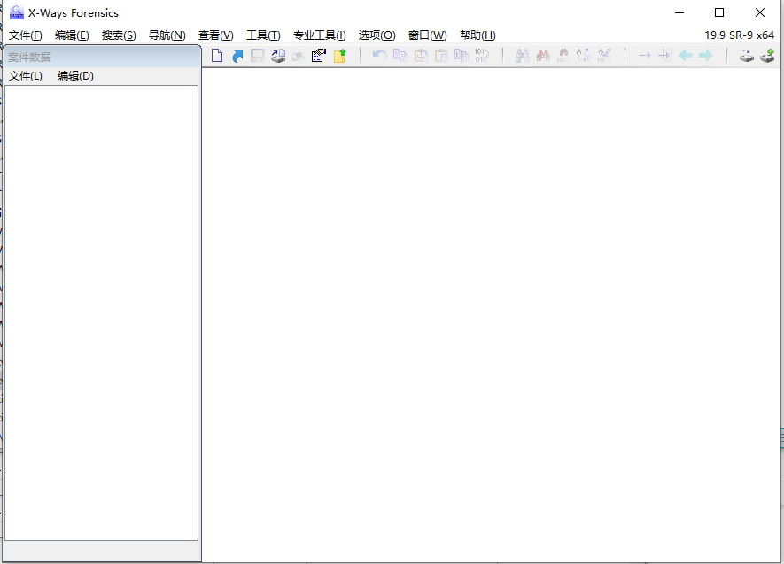Click the Open file blue arrow icon
The height and width of the screenshot is (564, 784).
[237, 56]
